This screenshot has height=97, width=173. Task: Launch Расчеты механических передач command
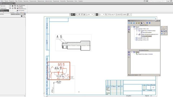[x=21, y=8]
